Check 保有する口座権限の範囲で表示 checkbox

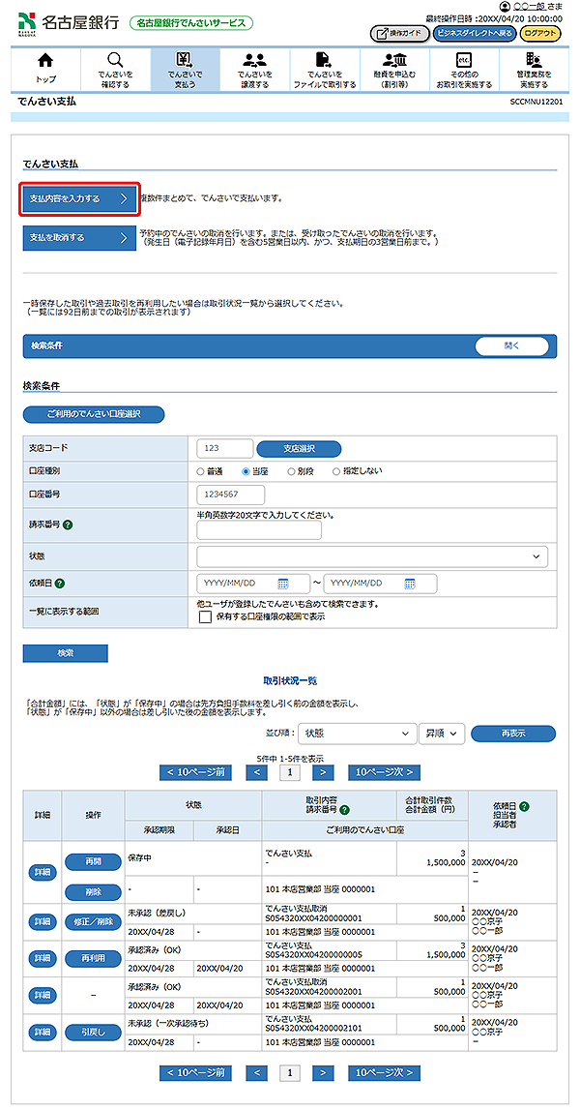click(x=204, y=616)
